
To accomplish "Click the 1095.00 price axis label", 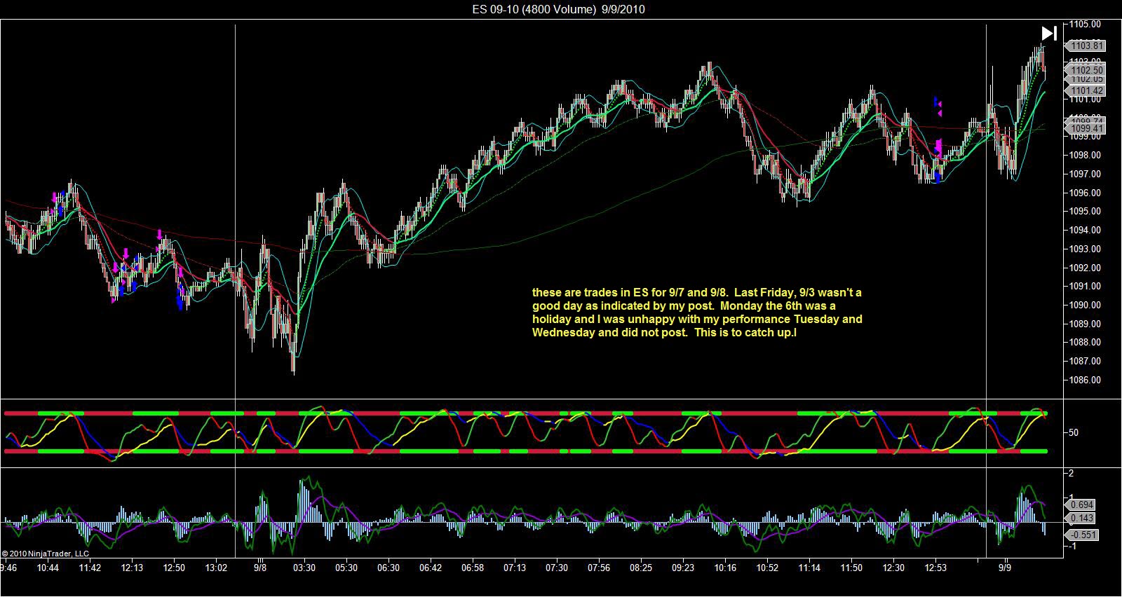I will tap(1086, 212).
